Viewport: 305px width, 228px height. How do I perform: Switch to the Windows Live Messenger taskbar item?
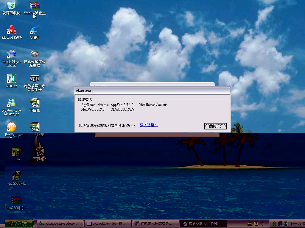[60, 224]
